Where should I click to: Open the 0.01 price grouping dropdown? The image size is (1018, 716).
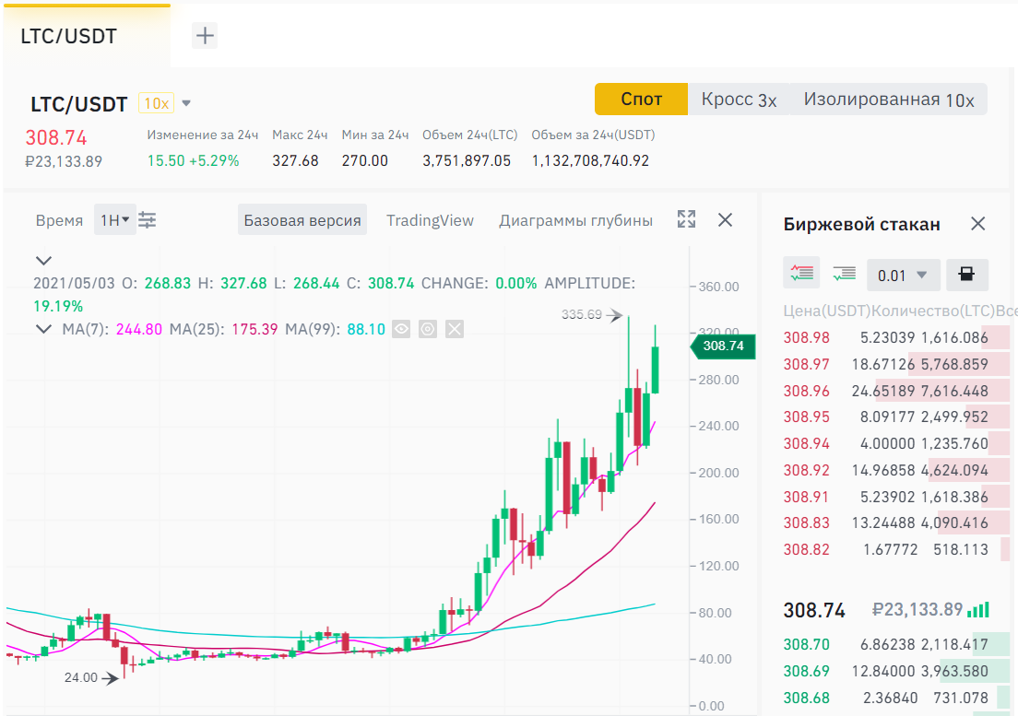(x=903, y=275)
